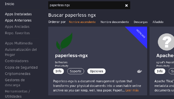Open Apps Anteriores section
The image size is (174, 99).
point(18,20)
